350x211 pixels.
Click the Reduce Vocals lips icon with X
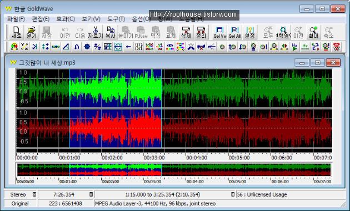click(336, 47)
